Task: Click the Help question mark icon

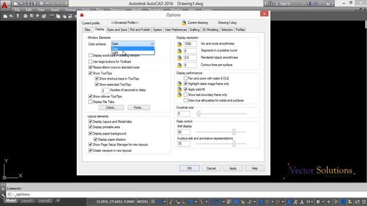Action: (328, 3)
